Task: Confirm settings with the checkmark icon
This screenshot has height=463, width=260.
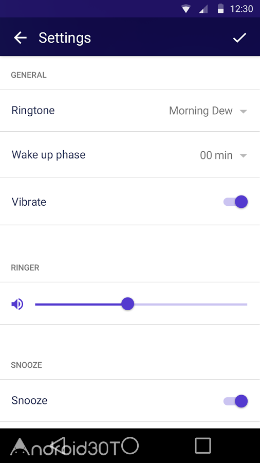Action: point(239,38)
